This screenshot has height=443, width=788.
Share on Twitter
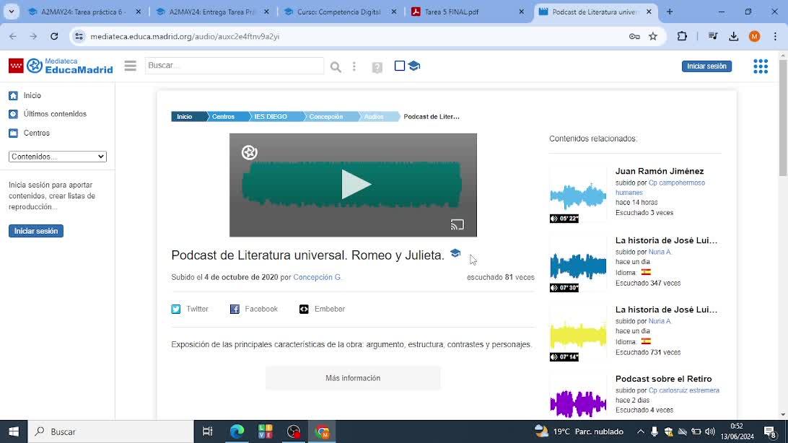tap(190, 309)
